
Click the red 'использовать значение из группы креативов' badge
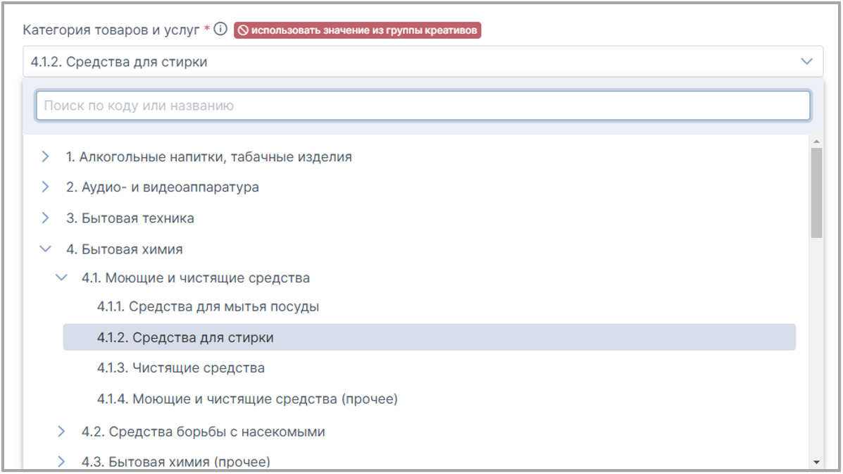(357, 30)
